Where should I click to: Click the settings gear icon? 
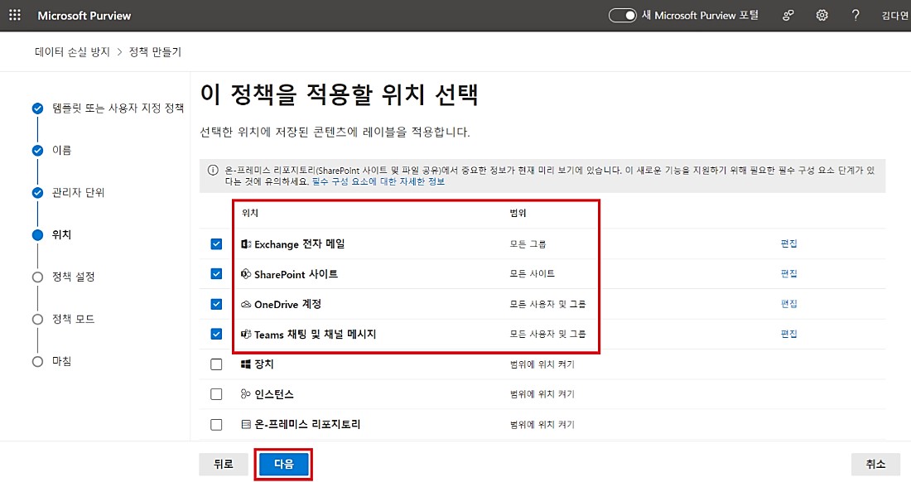pyautogui.click(x=822, y=16)
